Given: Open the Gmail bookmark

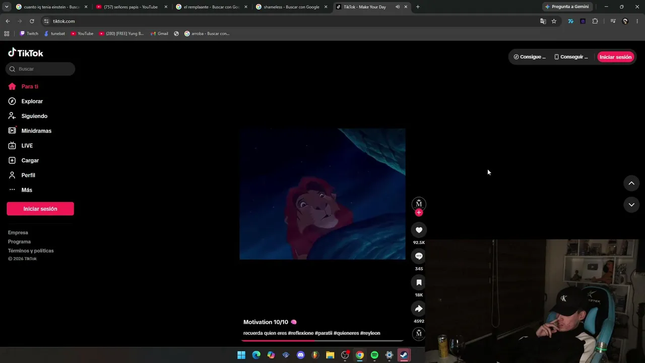Looking at the screenshot, I should click(x=159, y=34).
